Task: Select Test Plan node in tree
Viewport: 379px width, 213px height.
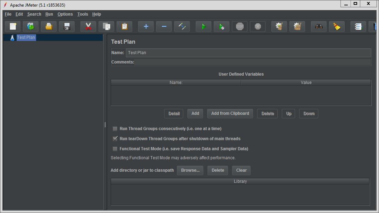Action: (x=26, y=37)
